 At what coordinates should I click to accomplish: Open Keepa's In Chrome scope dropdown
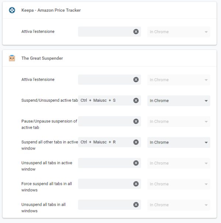click(179, 32)
